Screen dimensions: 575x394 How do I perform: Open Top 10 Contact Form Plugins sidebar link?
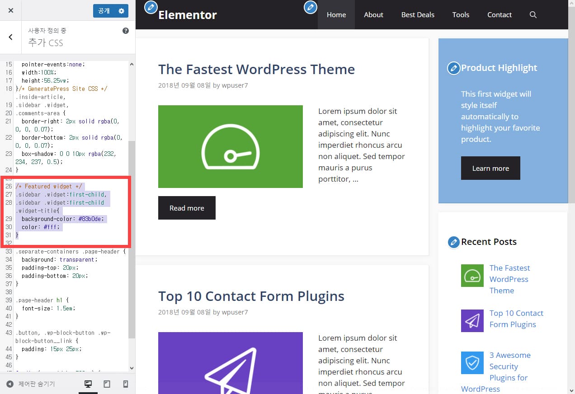pos(516,319)
